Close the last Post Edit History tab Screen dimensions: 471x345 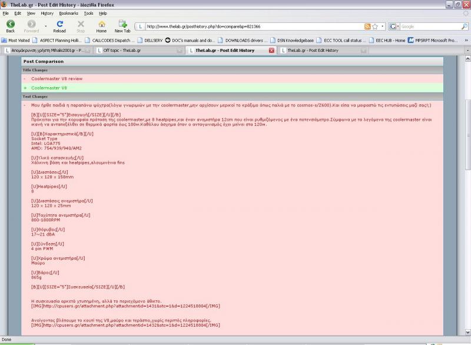click(x=363, y=51)
